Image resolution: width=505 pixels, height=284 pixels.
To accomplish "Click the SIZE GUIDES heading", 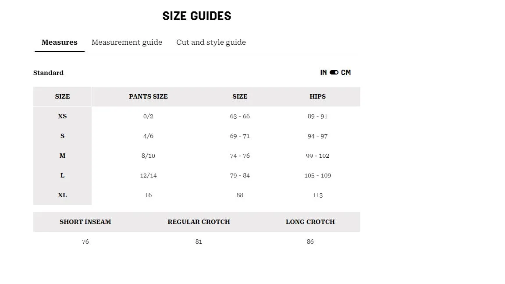I will (197, 16).
